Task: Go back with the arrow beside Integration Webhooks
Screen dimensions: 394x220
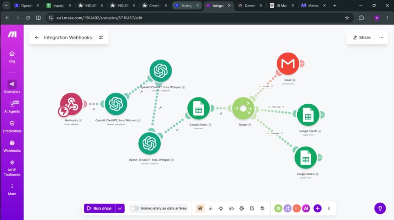Action: coord(37,37)
